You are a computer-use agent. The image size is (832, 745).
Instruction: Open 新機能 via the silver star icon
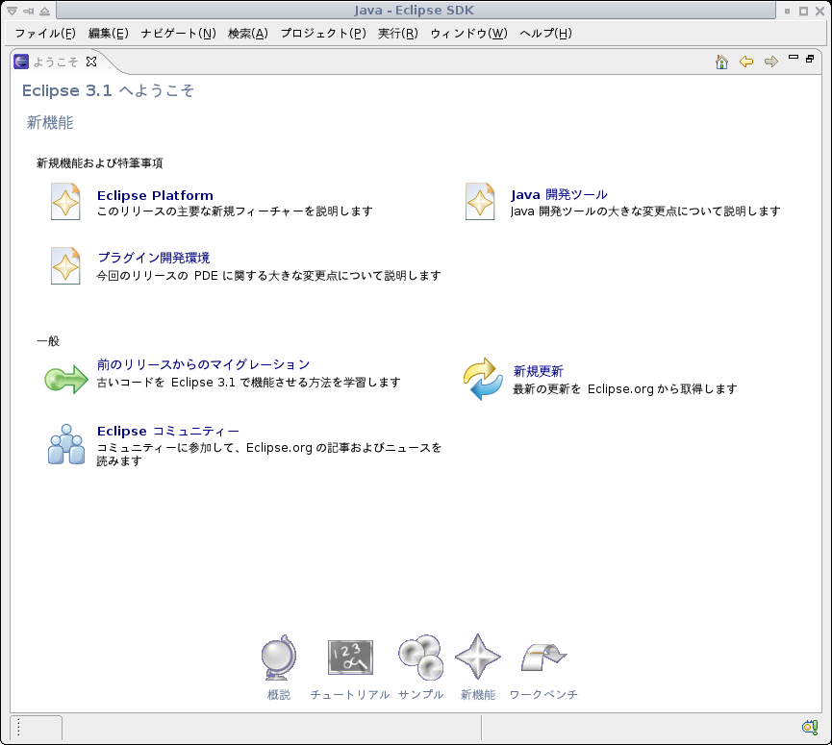tap(477, 657)
